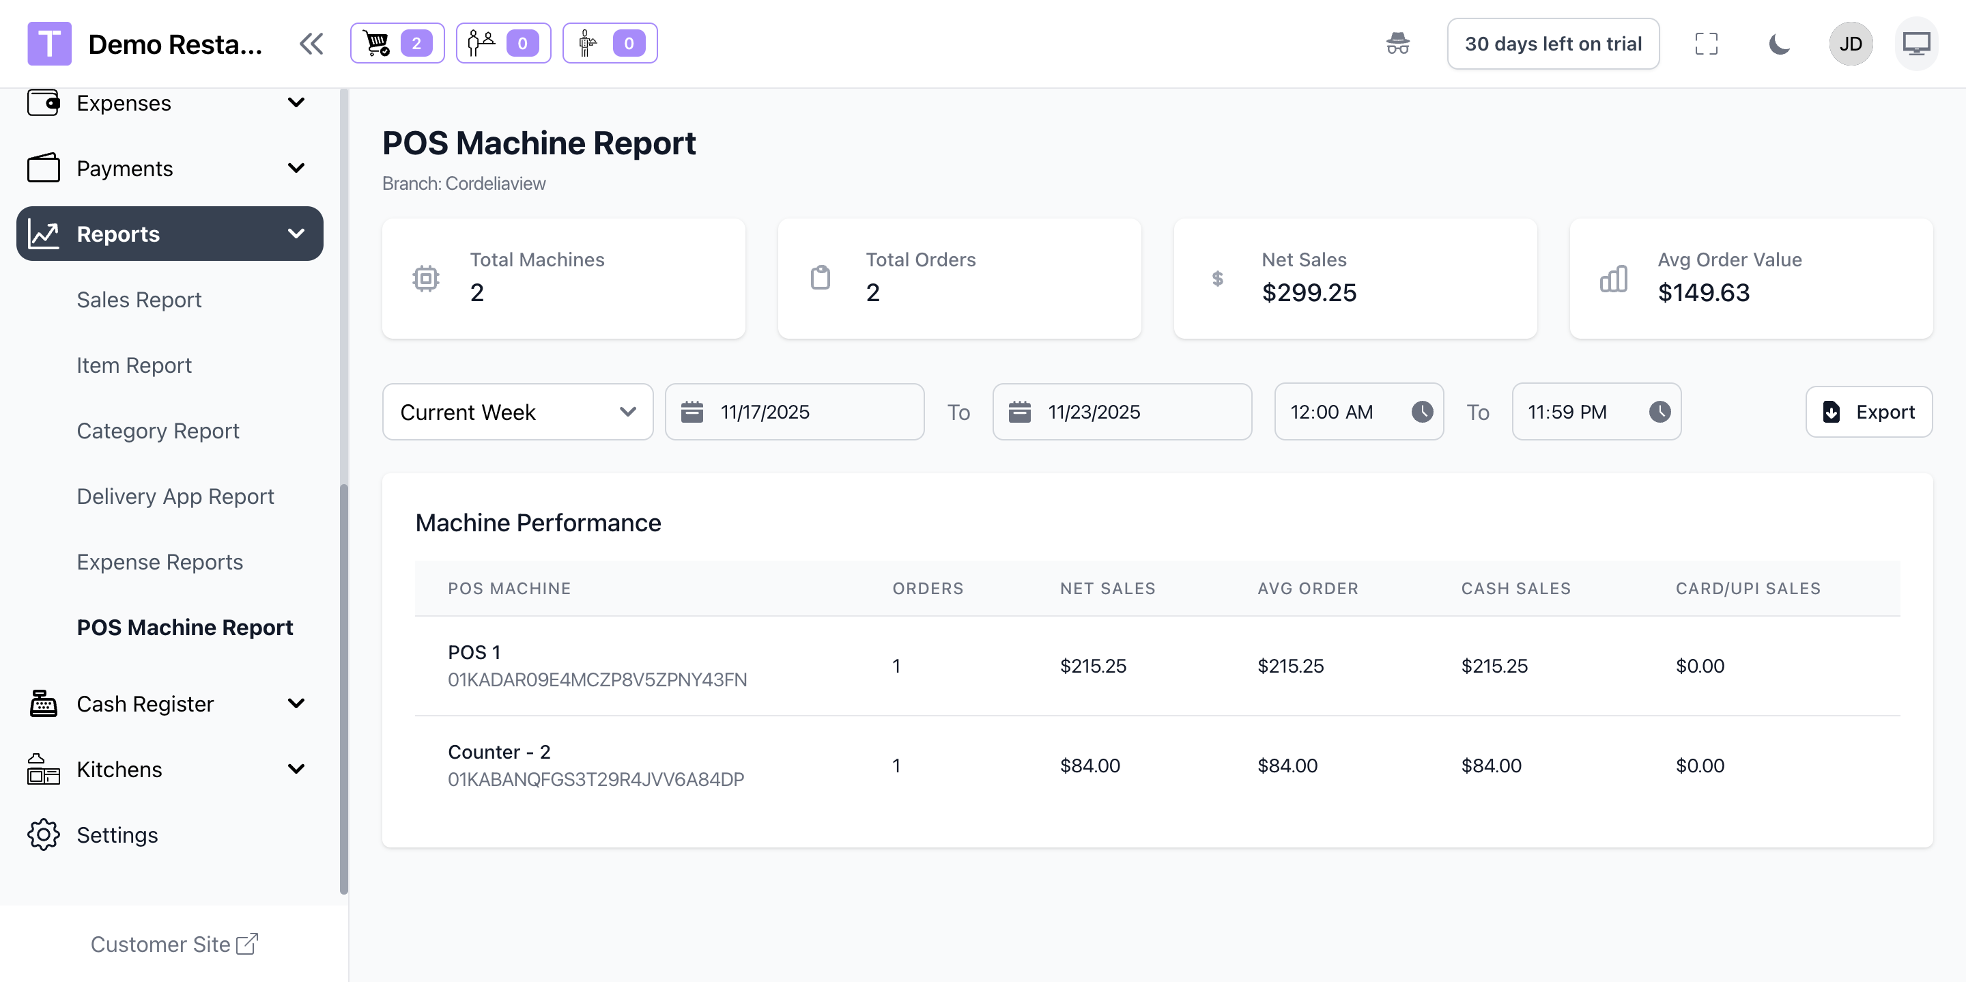
Task: Open the Current Week period dropdown
Action: tap(517, 412)
